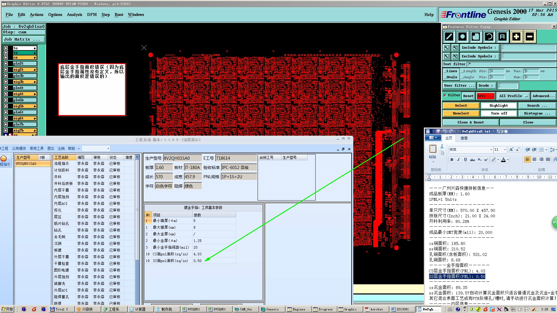Screen dimensions: 557x313
Task: Expand the font size 11 dropdown
Action: (x=505, y=150)
